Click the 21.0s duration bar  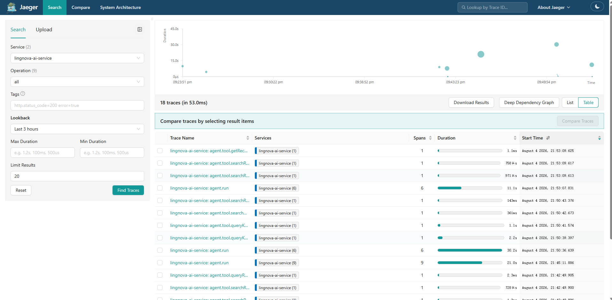coord(470,263)
